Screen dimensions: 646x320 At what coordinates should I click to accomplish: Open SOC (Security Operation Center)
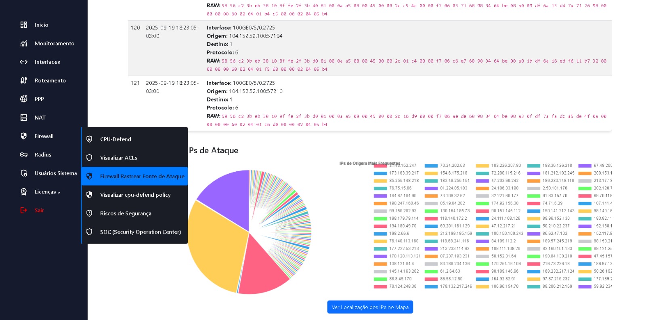(140, 232)
